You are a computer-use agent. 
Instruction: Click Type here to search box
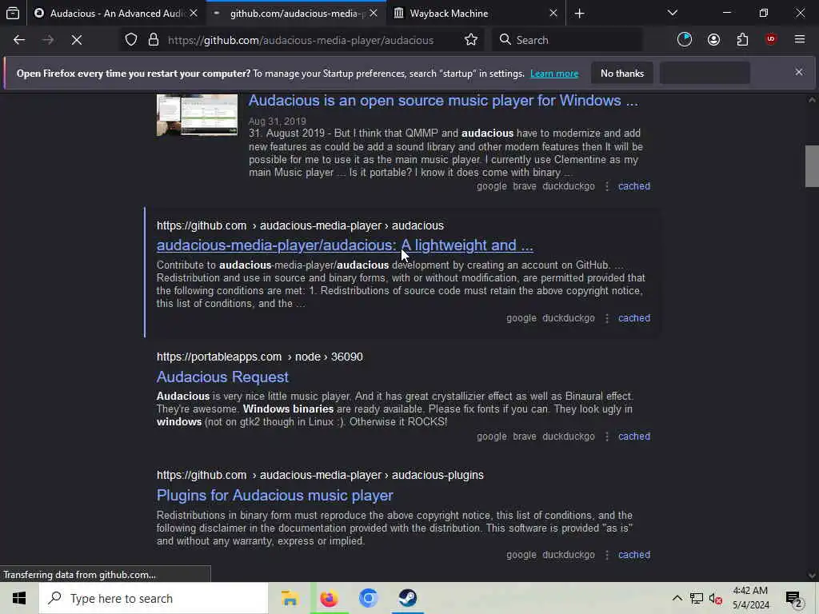tap(154, 598)
